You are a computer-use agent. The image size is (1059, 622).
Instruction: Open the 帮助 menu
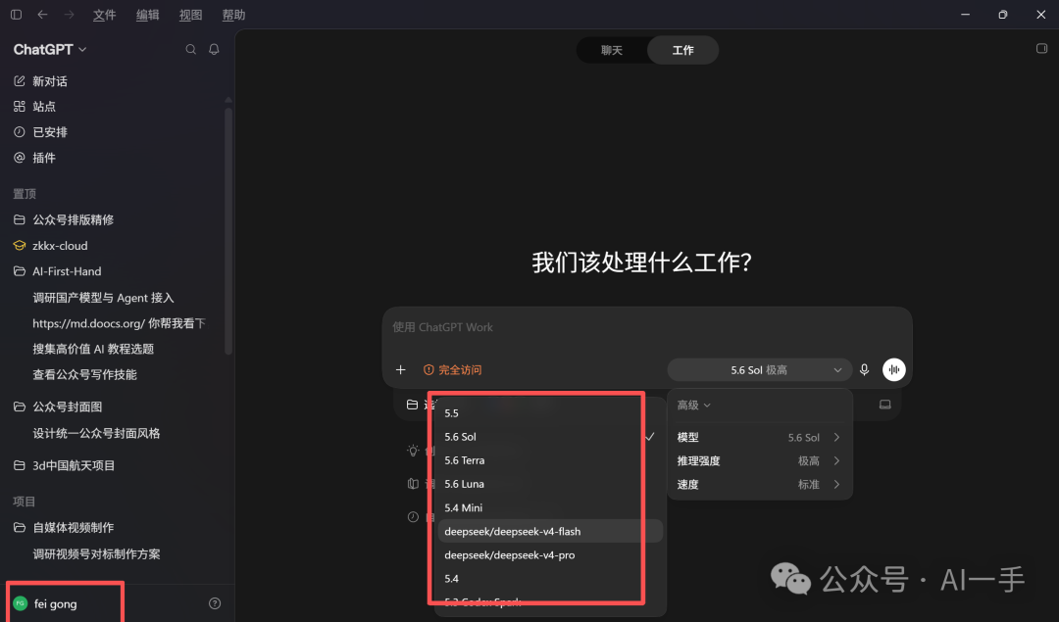click(x=233, y=15)
